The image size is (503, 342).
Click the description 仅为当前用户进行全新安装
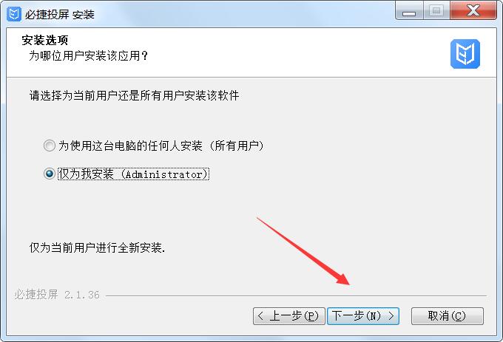97,247
